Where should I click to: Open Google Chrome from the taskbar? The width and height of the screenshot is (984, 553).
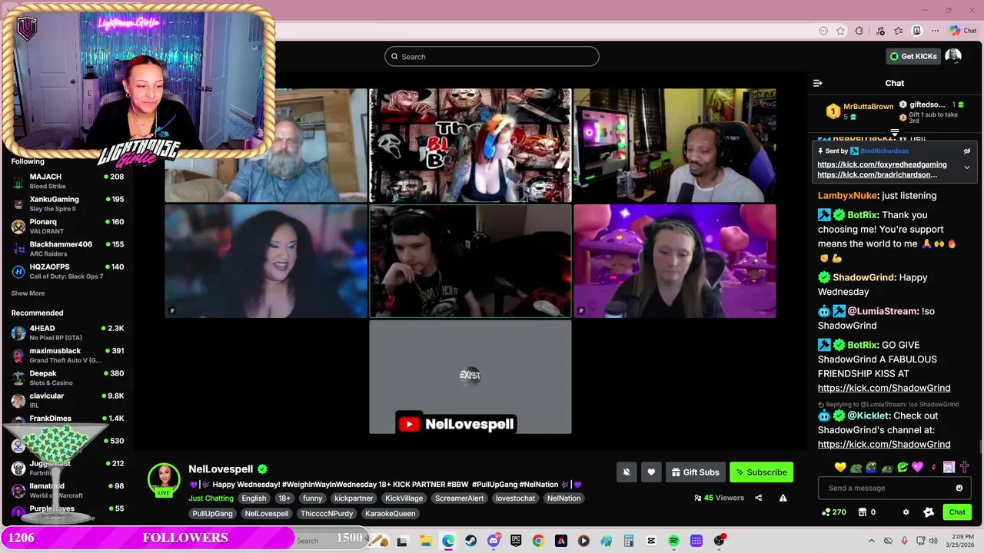point(538,541)
